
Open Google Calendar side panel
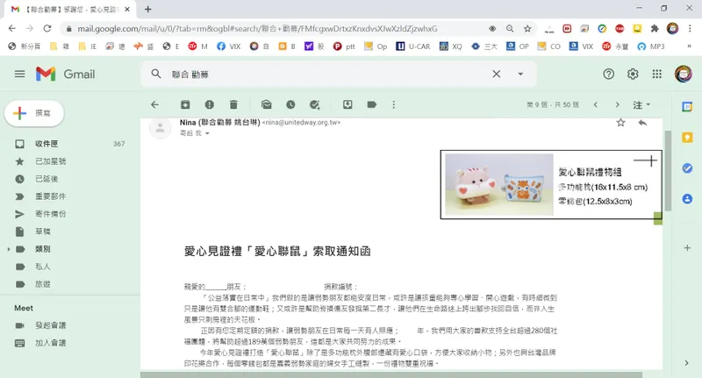687,106
